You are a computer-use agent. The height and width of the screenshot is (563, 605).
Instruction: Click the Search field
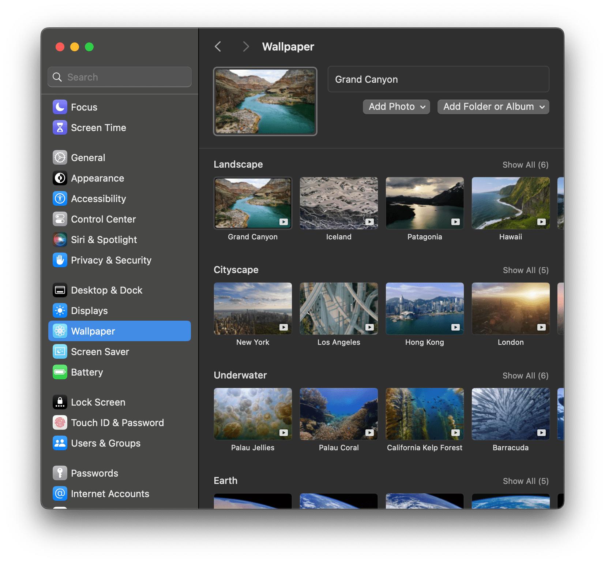(x=119, y=77)
